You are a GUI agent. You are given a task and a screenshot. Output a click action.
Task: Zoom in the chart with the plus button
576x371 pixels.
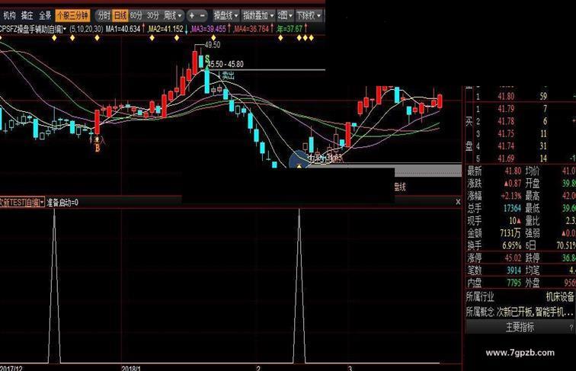192,16
